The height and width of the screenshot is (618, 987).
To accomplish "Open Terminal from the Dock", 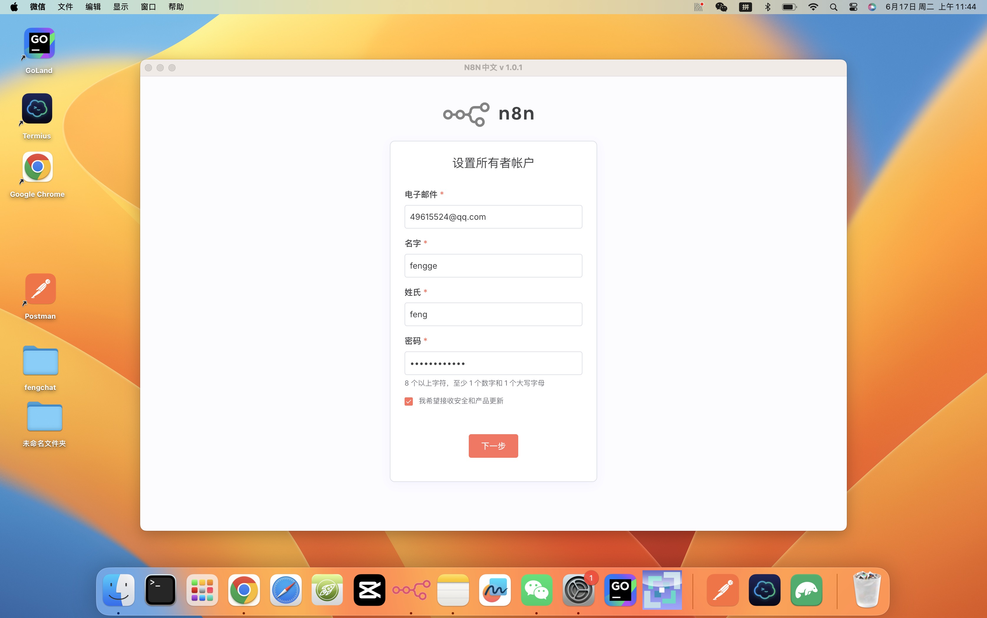I will 160,590.
